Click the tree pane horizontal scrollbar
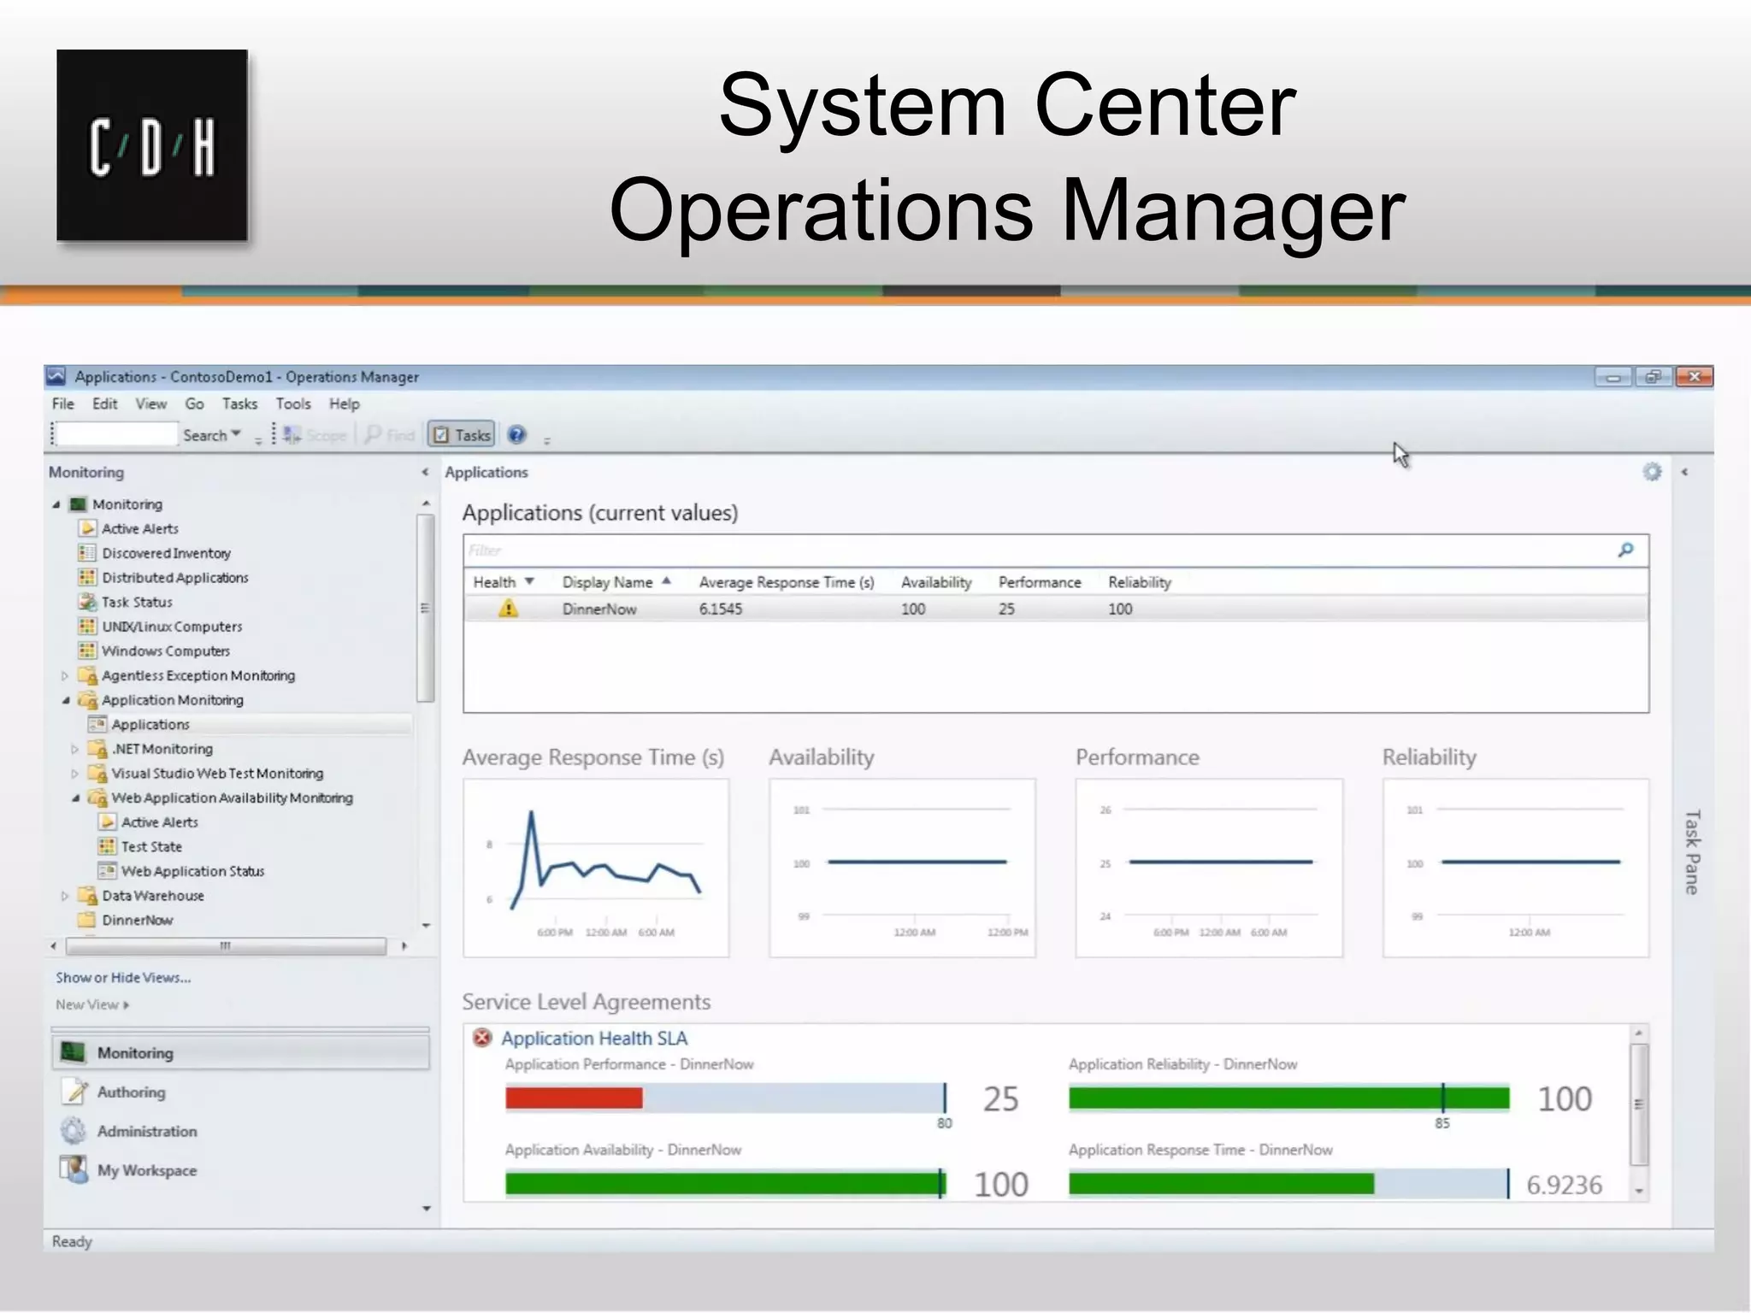 click(226, 946)
